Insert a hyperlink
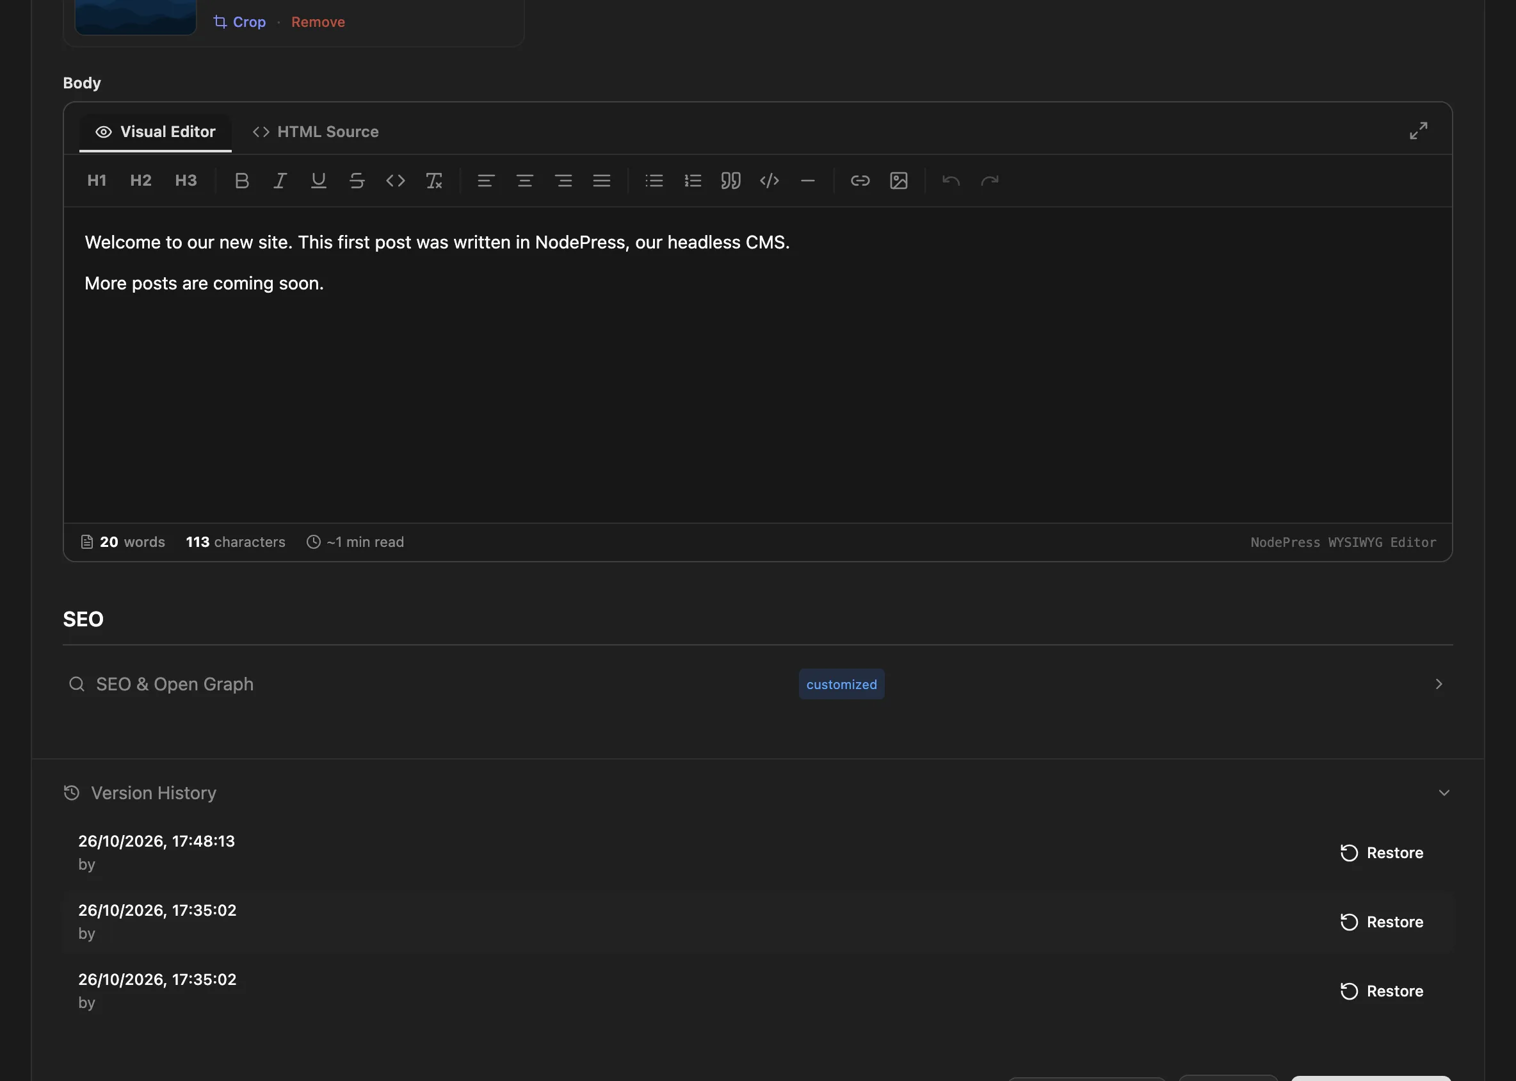 (860, 181)
